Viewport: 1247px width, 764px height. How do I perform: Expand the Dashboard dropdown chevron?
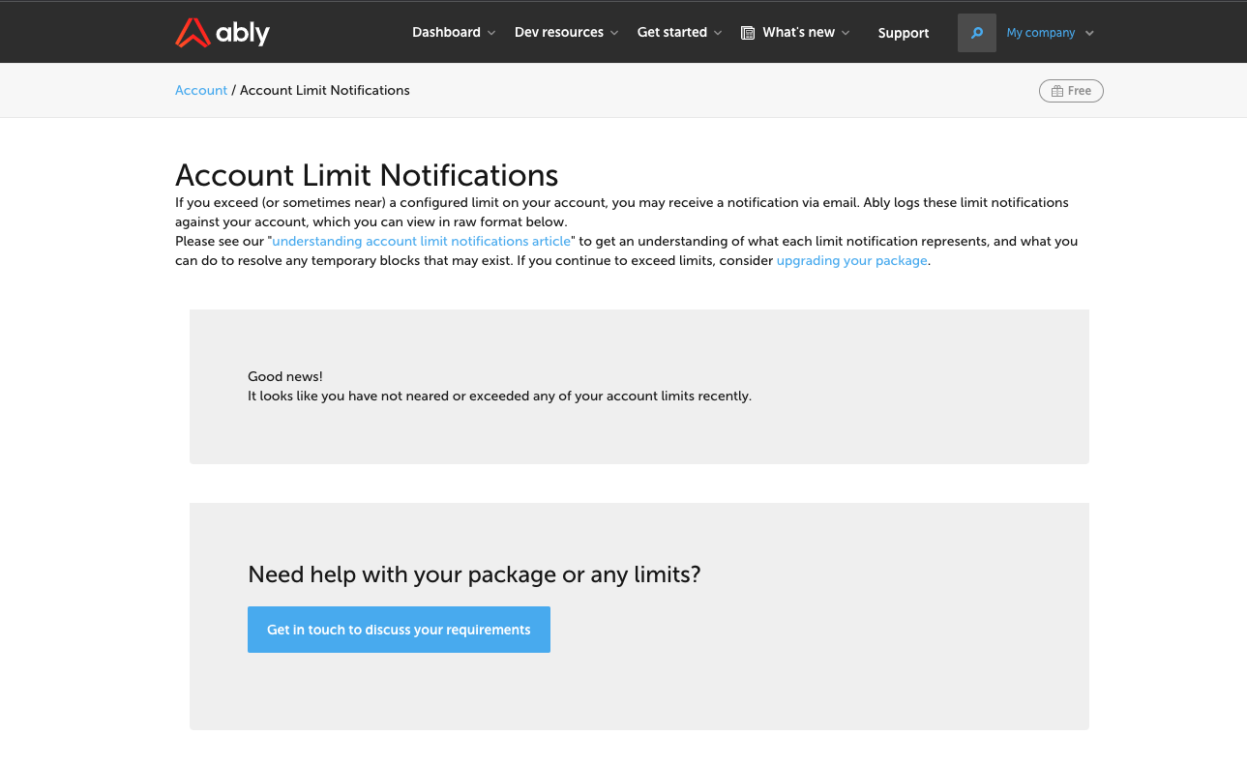pyautogui.click(x=491, y=33)
